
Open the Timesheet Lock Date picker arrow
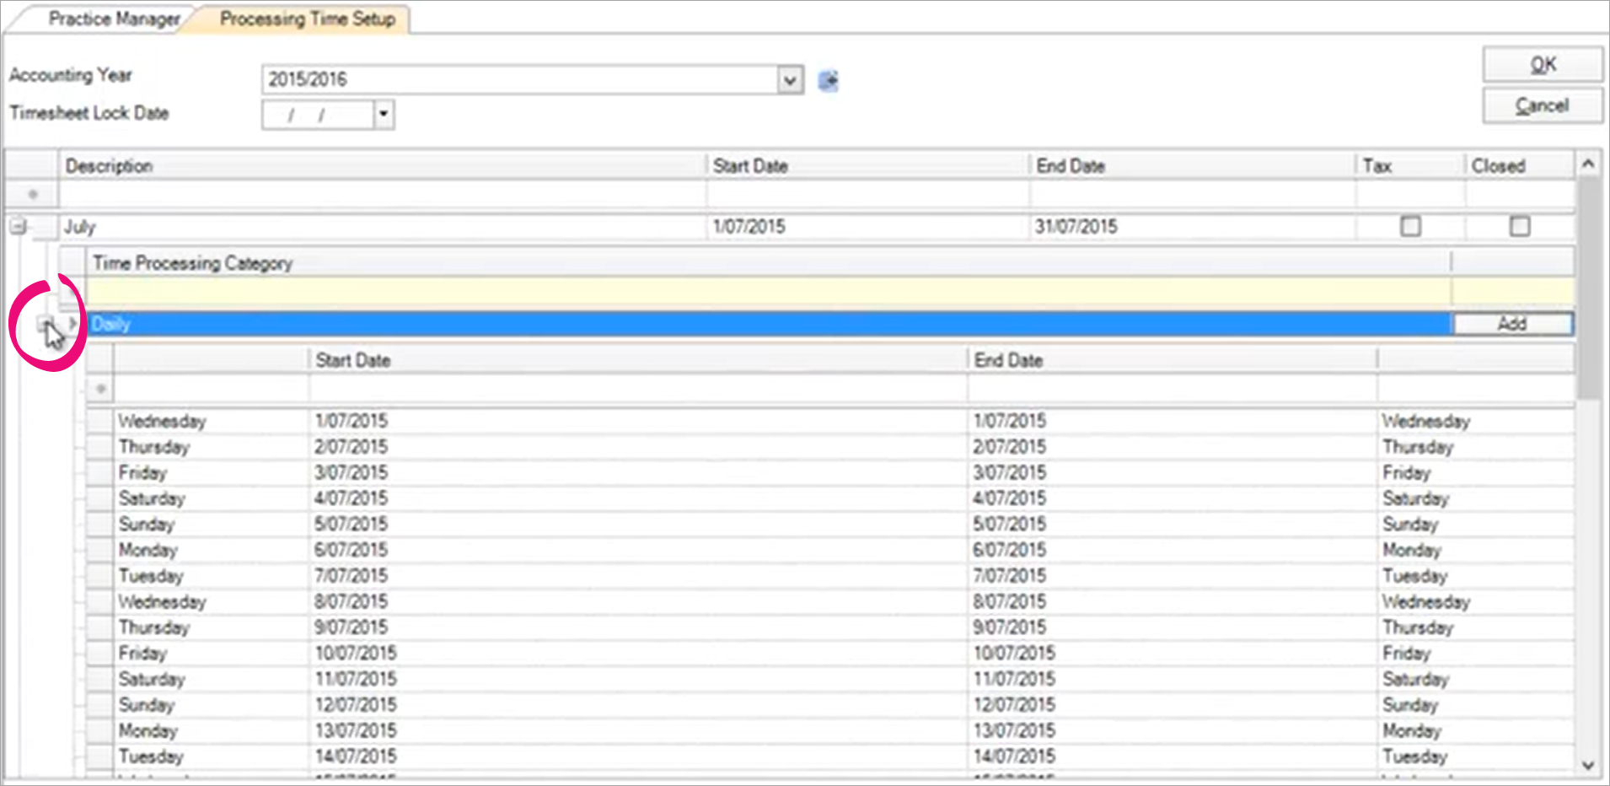click(384, 114)
